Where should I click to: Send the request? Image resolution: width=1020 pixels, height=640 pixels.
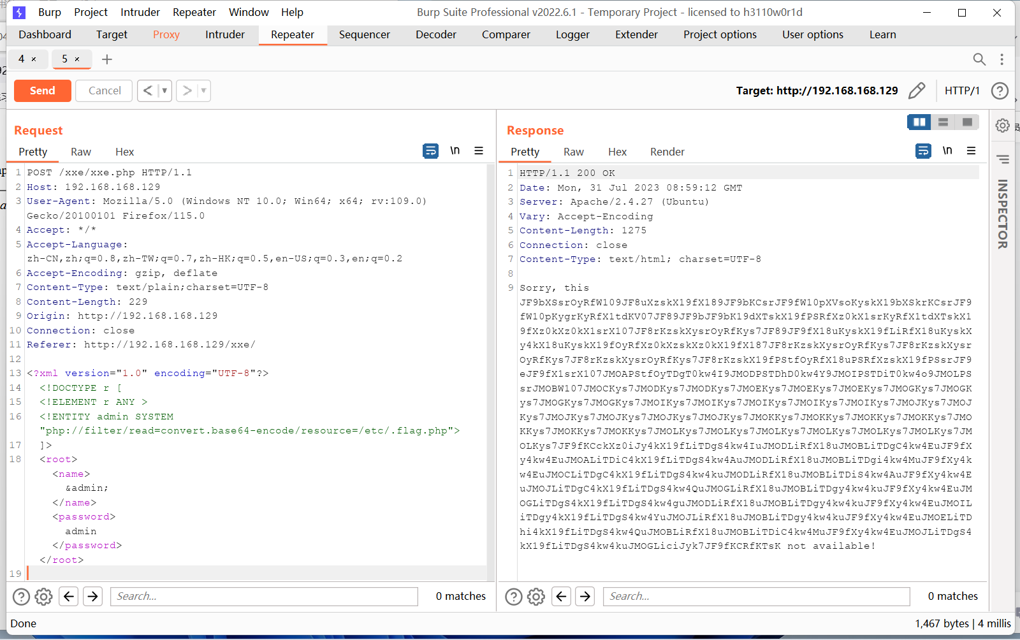point(43,91)
